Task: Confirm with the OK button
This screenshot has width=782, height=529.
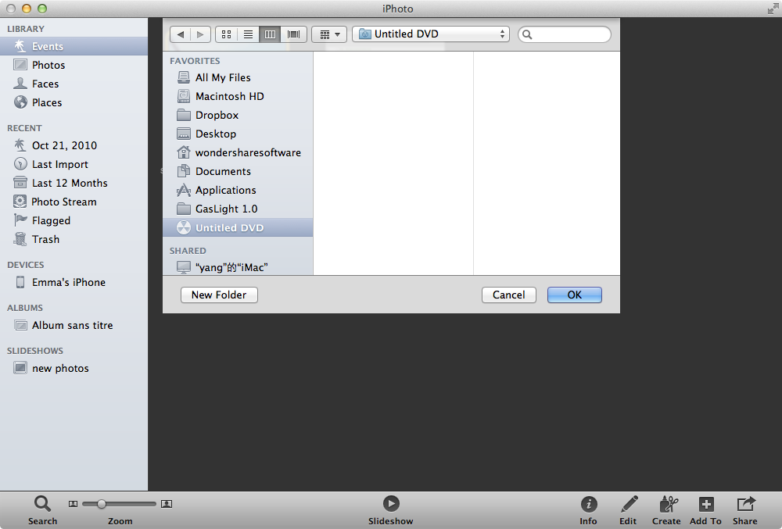Action: 575,295
